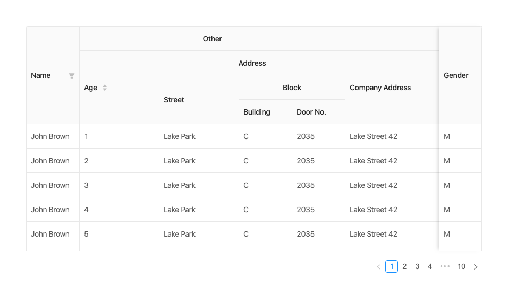Click the Door No. header cell

311,112
